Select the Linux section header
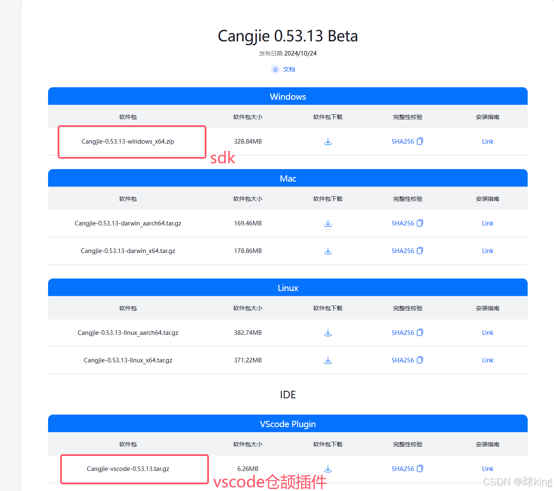 [x=288, y=288]
